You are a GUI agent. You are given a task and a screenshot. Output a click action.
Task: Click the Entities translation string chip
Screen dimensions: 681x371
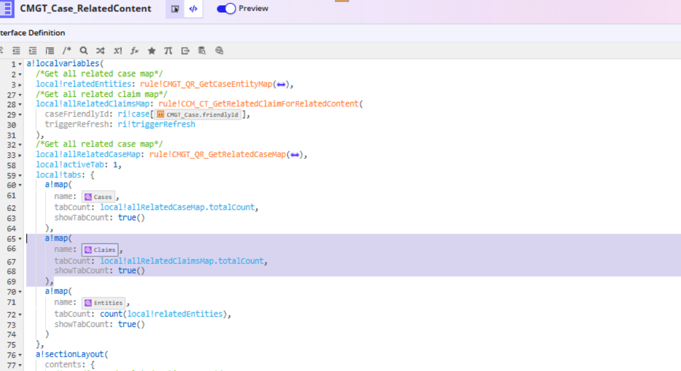click(x=103, y=303)
